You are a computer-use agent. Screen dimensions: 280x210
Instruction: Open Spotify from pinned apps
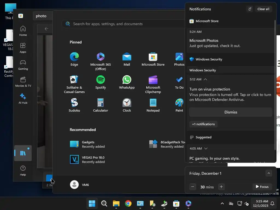pyautogui.click(x=101, y=82)
